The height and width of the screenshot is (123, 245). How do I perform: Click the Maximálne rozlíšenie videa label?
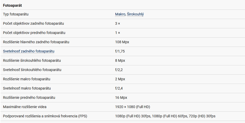click(x=25, y=107)
